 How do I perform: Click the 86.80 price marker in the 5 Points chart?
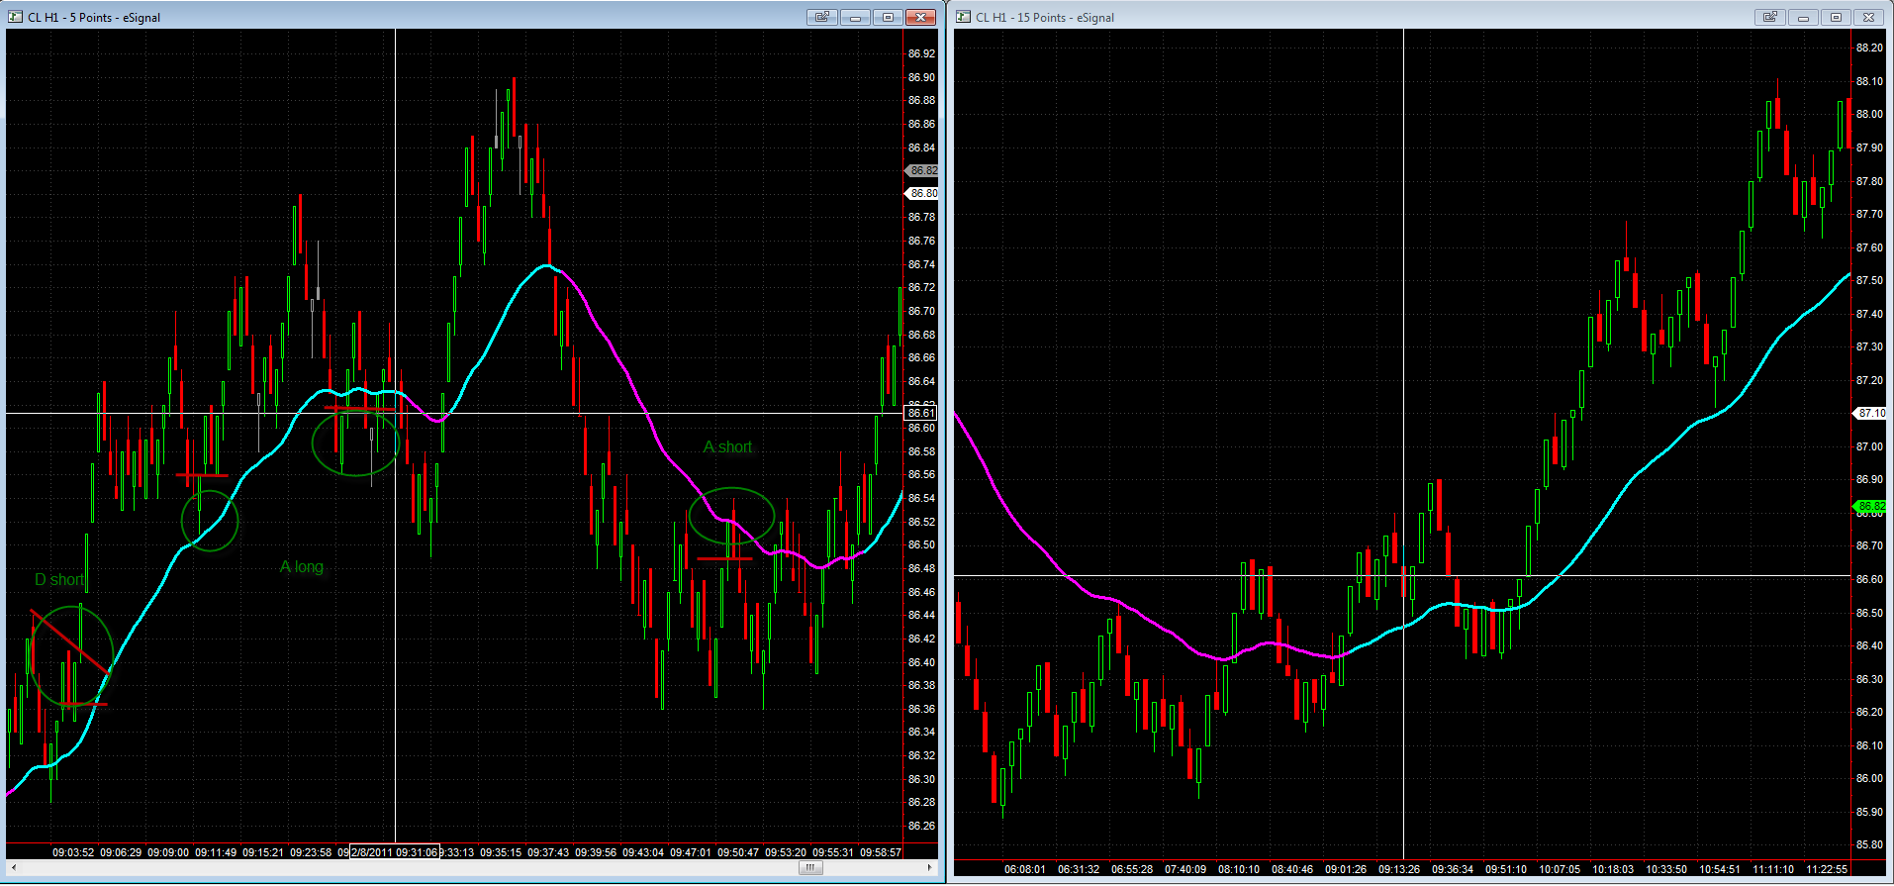click(x=921, y=193)
